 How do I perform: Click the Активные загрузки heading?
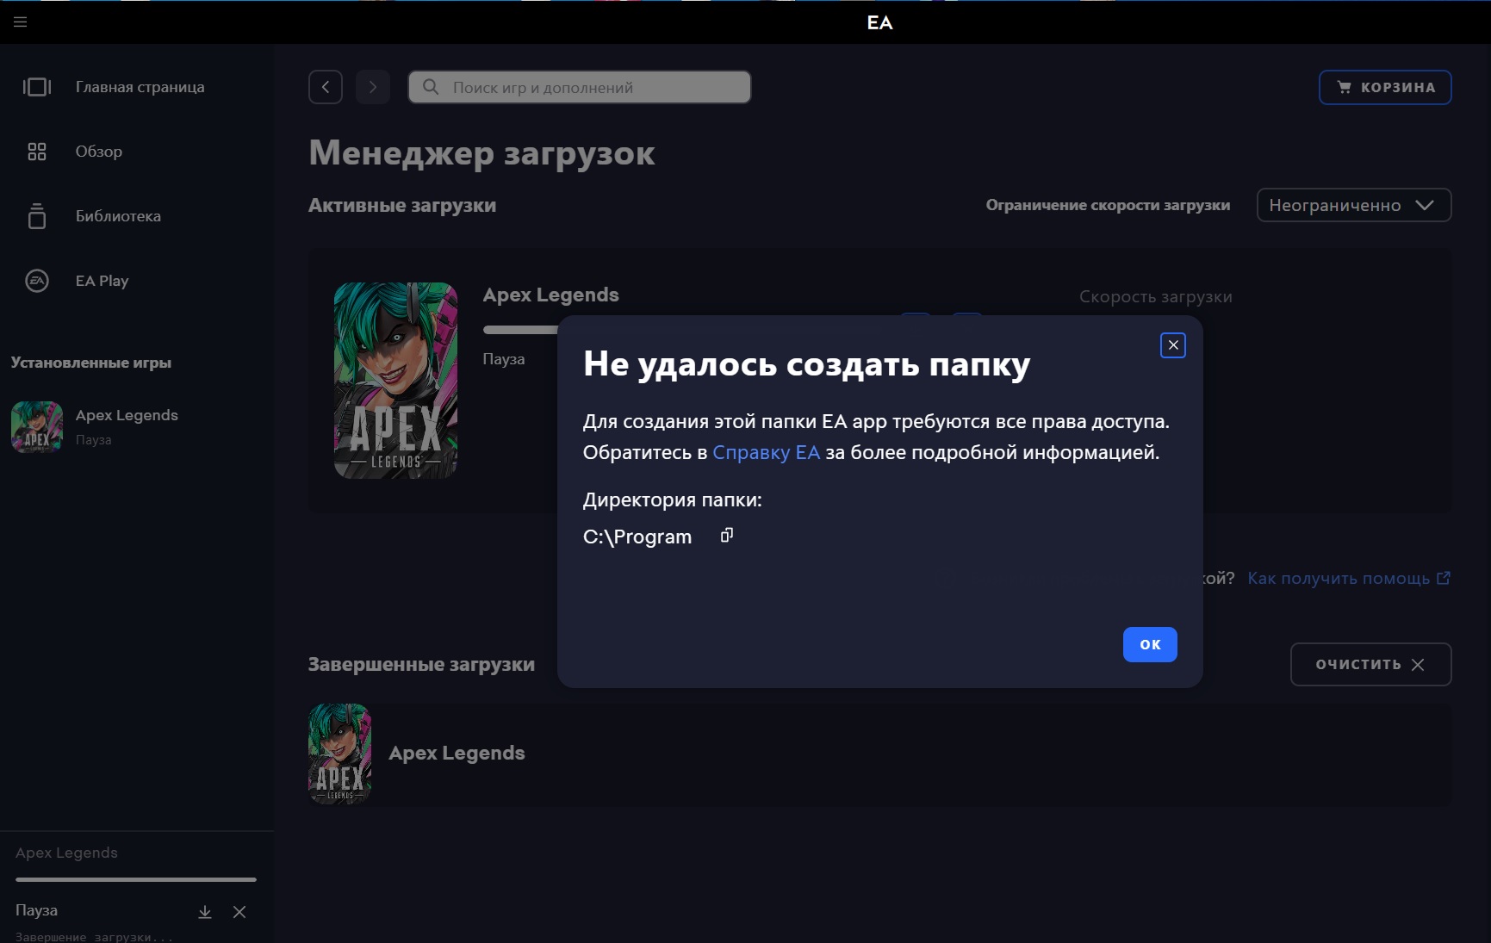[x=402, y=206]
